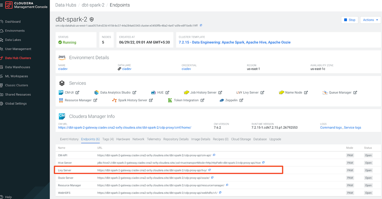Viewport: 382px width, 199px height.
Task: Open the Tags (4) tab
Action: [108, 139]
